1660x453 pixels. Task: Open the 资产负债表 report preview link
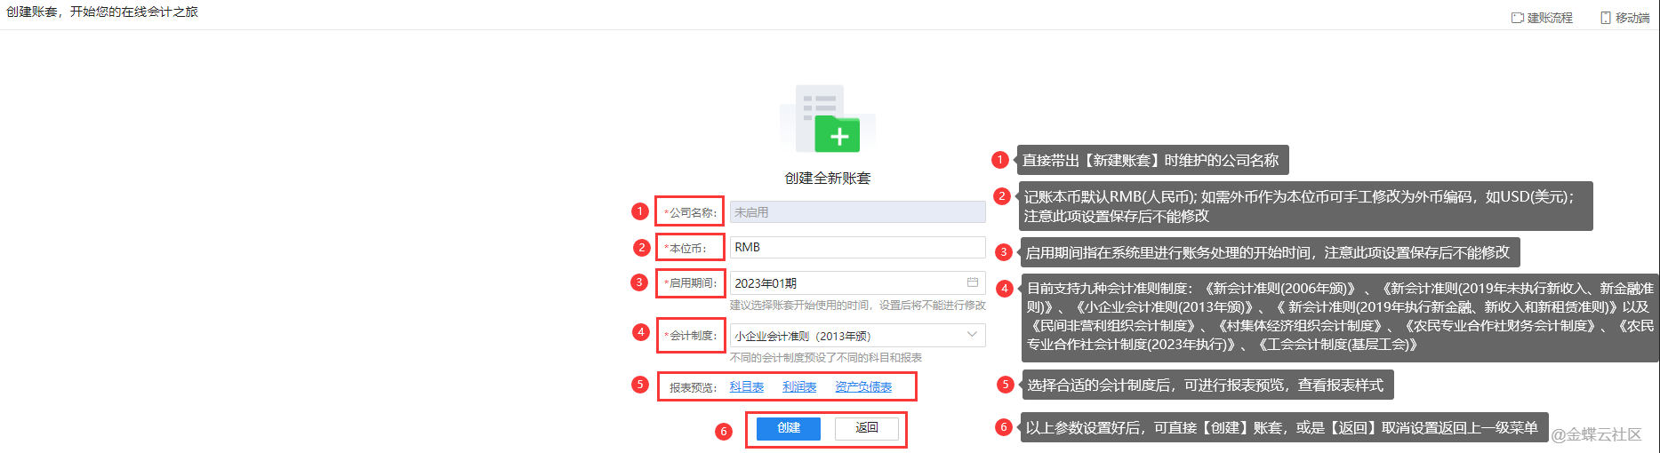pyautogui.click(x=863, y=387)
